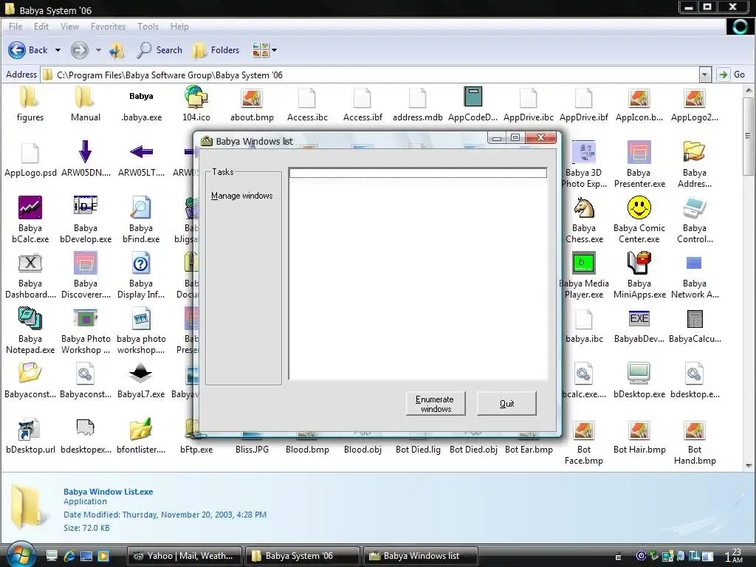The height and width of the screenshot is (567, 756).
Task: Select the Babya Display Inf... help icon
Action: [141, 263]
